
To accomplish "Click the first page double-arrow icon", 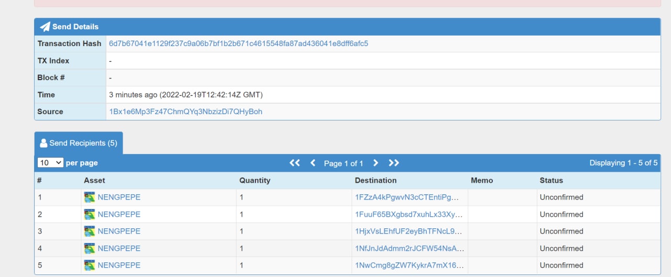I will click(295, 163).
